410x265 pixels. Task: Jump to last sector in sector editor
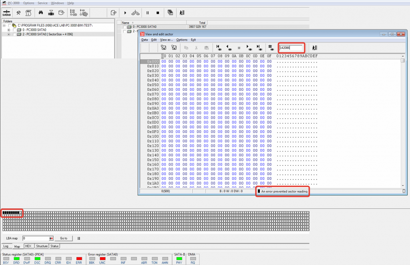coord(259,48)
